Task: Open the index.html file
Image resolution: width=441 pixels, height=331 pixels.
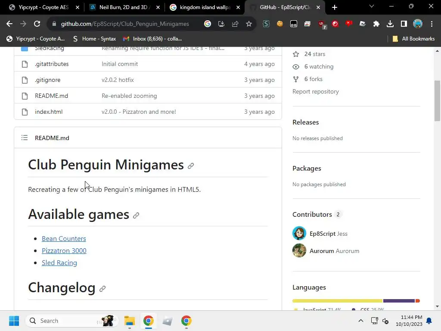Action: (49, 112)
